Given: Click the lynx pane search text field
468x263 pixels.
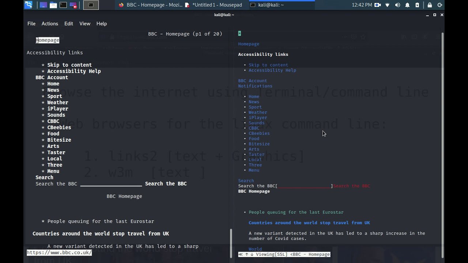Looking at the screenshot, I should 111,184.
